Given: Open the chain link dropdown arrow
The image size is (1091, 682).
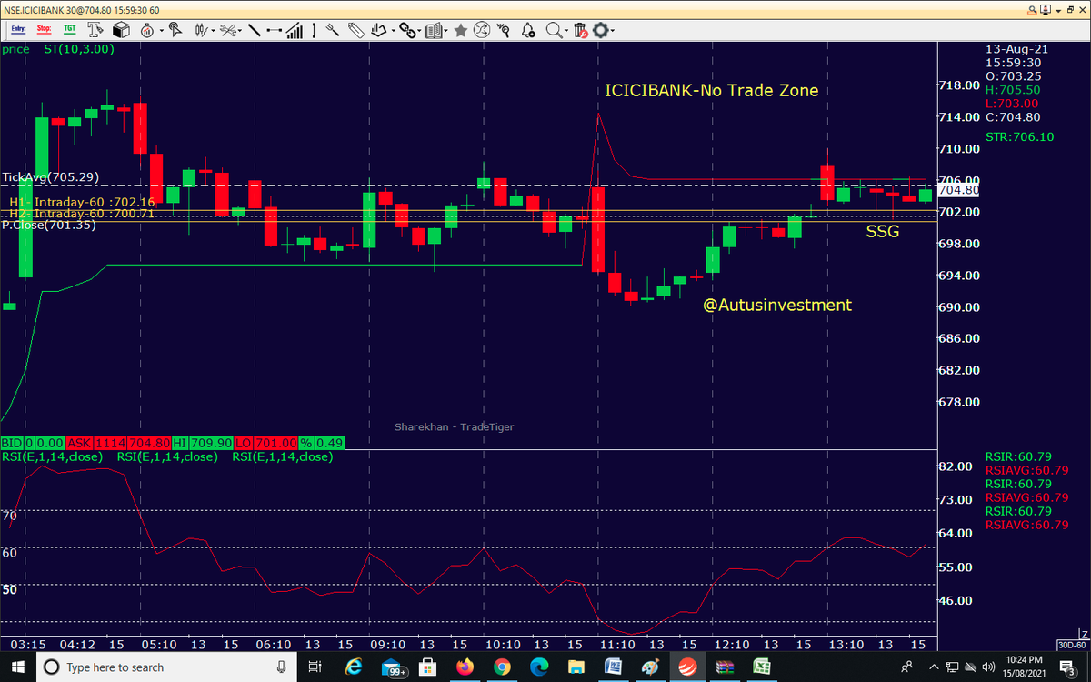Looking at the screenshot, I should pos(420,31).
